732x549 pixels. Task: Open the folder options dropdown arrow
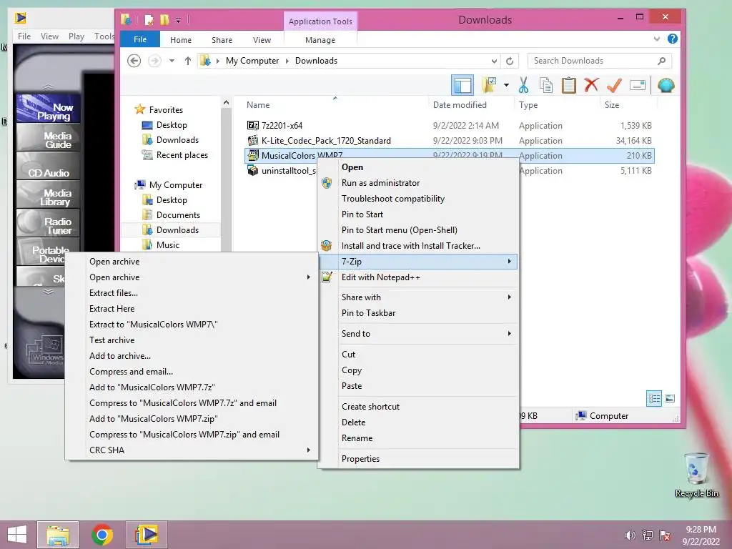(506, 86)
